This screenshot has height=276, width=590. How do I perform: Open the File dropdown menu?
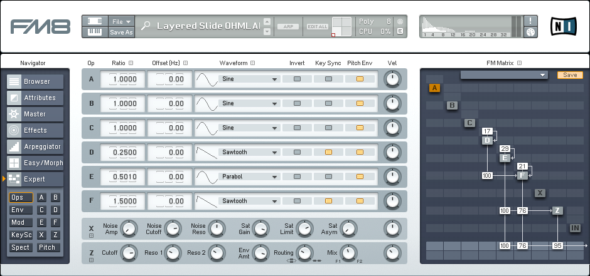point(121,21)
